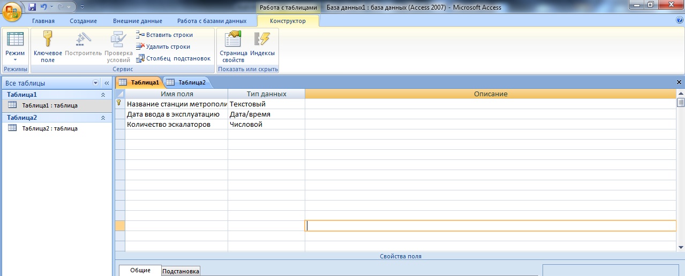This screenshot has height=276, width=685.
Task: Click field Название станции метрополитена
Action: coord(177,104)
